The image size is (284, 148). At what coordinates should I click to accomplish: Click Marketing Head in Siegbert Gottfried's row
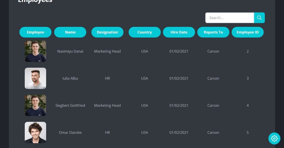point(107,105)
